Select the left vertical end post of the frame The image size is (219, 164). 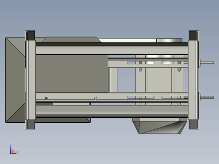pos(30,80)
